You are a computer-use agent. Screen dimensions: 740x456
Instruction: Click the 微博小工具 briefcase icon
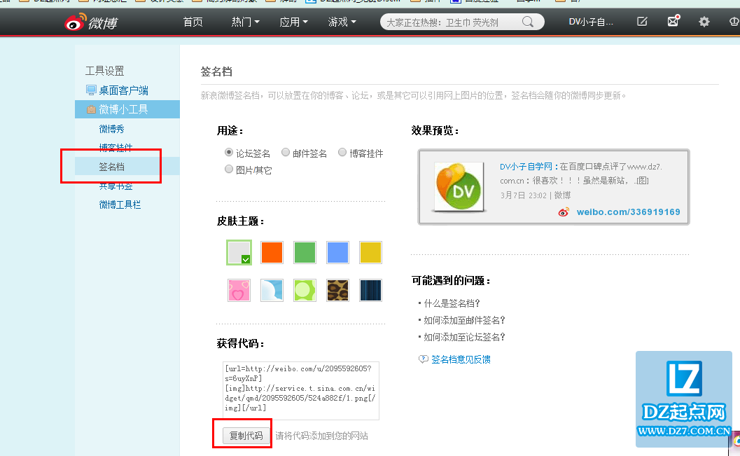point(91,109)
